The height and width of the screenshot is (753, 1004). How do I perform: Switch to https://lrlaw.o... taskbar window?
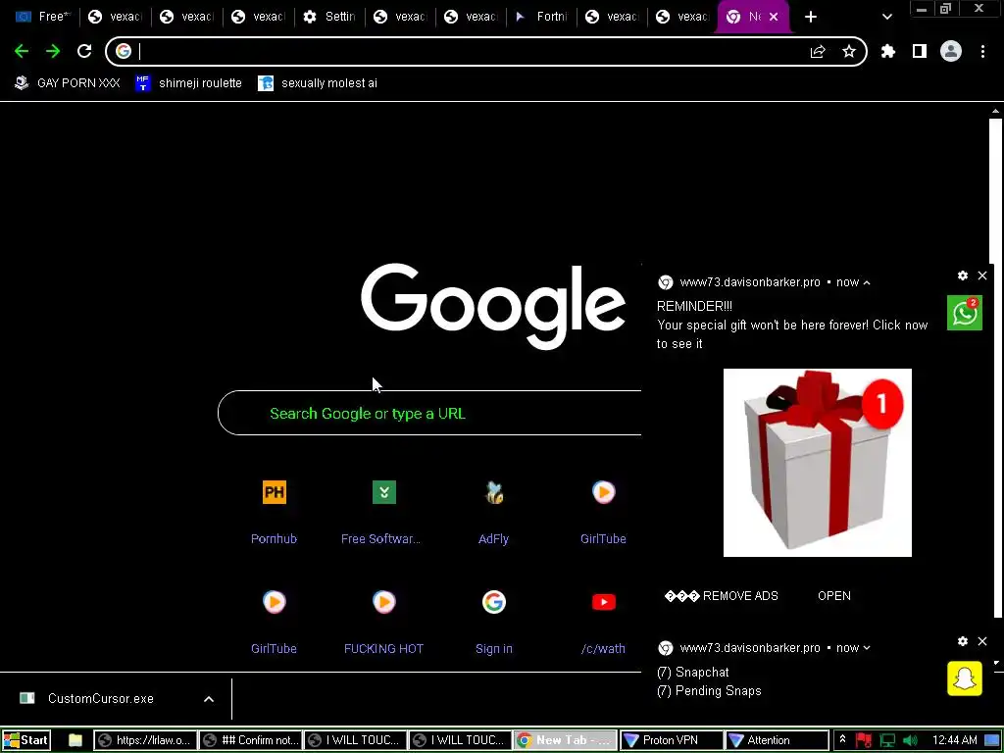pyautogui.click(x=145, y=740)
